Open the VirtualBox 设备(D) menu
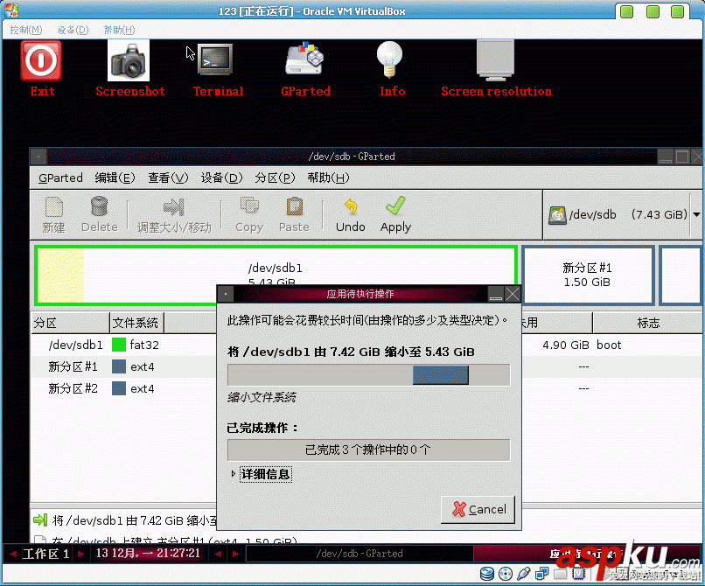 (73, 30)
